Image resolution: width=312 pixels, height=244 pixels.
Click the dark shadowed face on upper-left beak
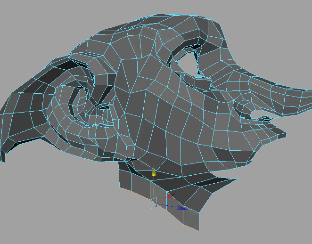(66, 66)
